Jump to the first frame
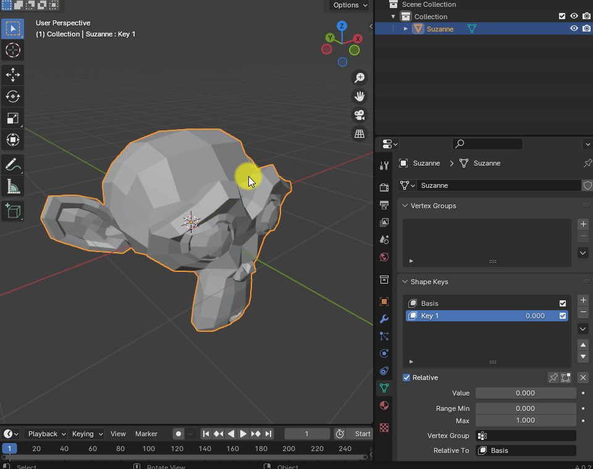 click(206, 434)
